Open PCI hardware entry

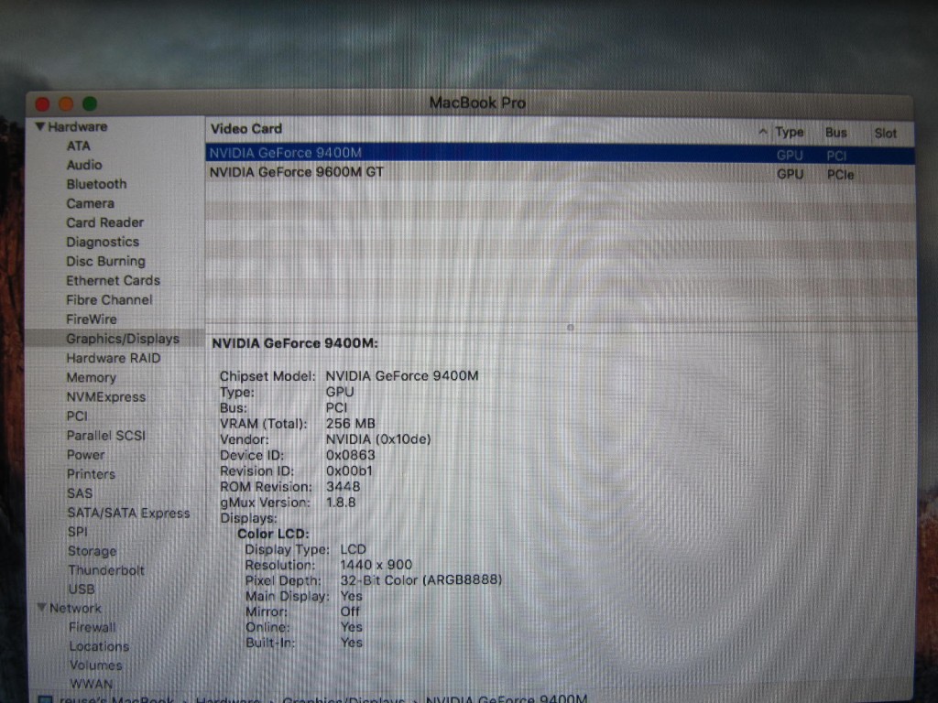(77, 416)
